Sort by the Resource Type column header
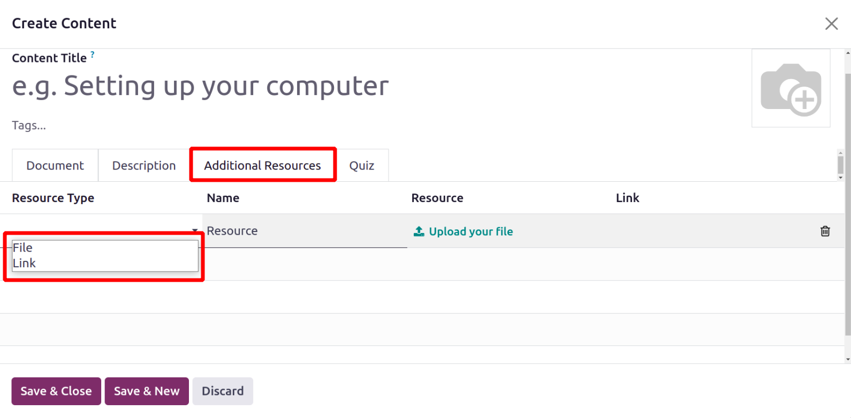851x418 pixels. 53,198
